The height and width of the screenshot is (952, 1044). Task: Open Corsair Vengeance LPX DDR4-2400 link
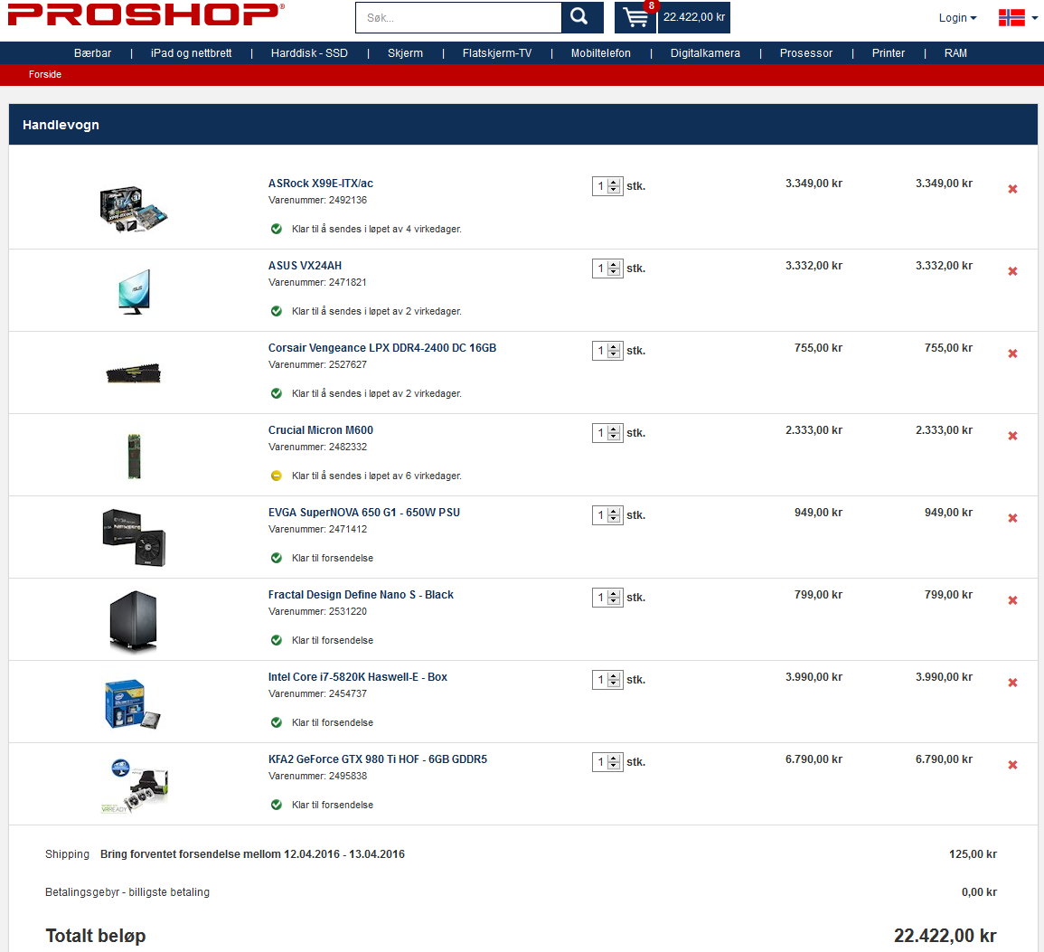[x=382, y=347]
